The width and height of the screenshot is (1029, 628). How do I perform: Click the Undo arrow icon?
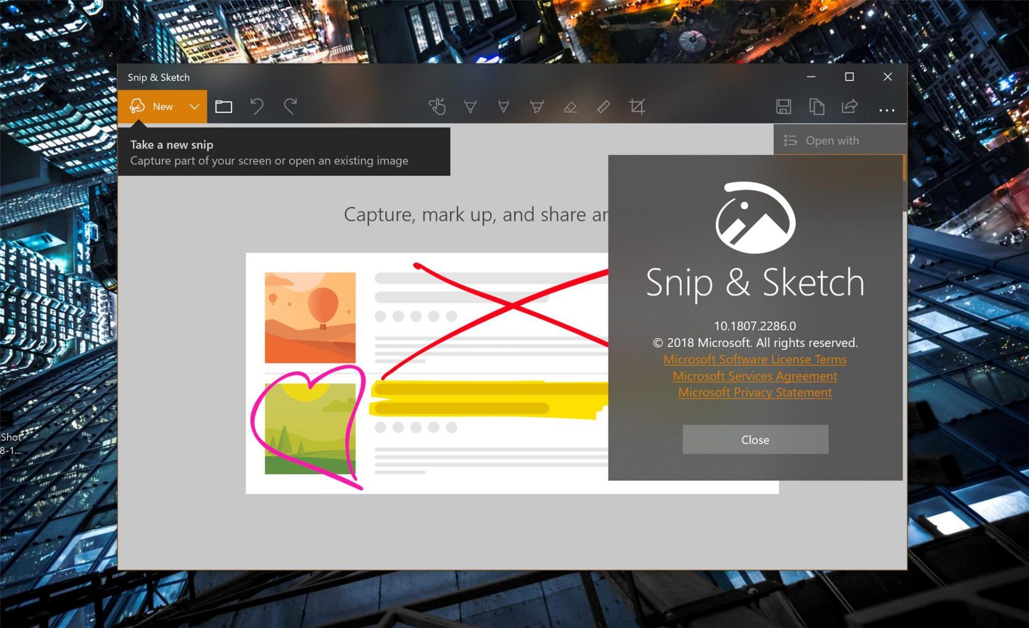pyautogui.click(x=257, y=107)
